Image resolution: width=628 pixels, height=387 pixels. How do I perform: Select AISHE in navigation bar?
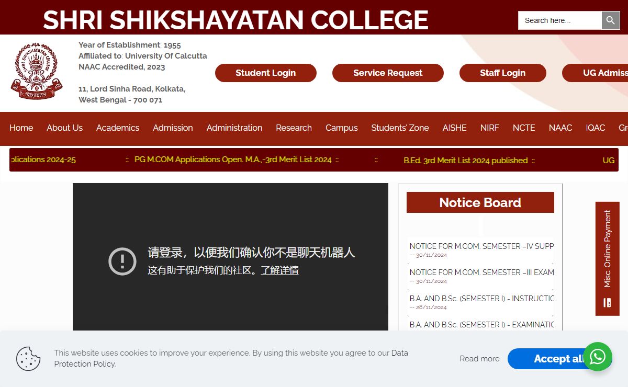[454, 128]
